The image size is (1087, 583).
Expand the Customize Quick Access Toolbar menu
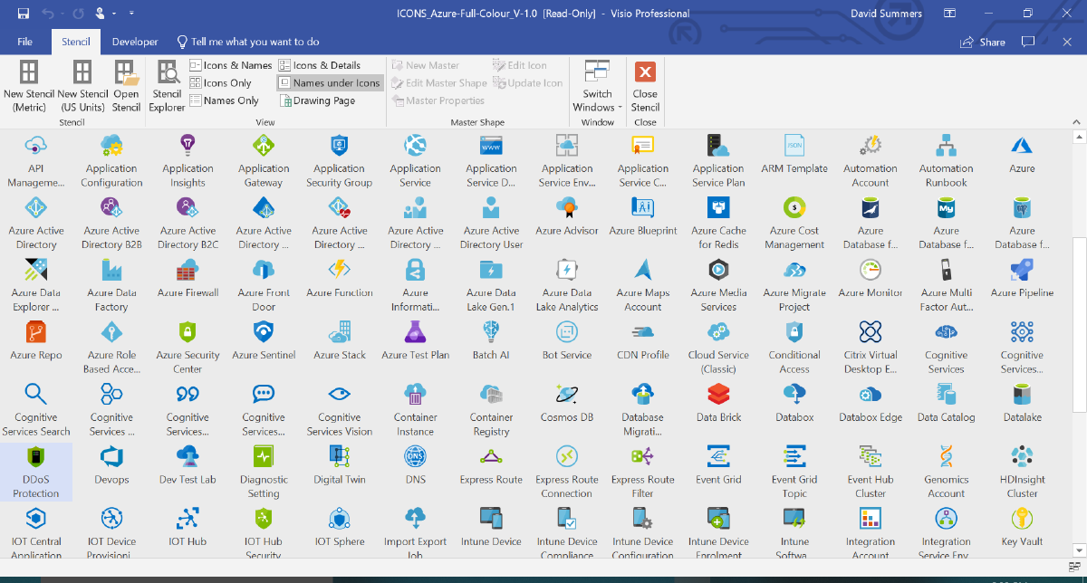tap(130, 14)
